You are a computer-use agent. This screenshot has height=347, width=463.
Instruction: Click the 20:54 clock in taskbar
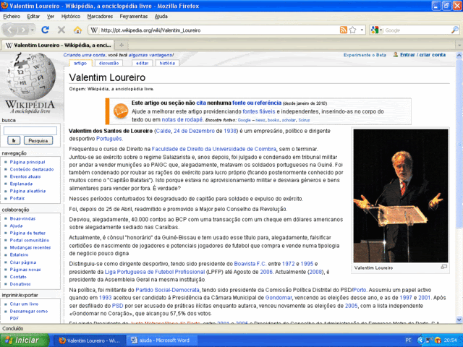(450, 340)
